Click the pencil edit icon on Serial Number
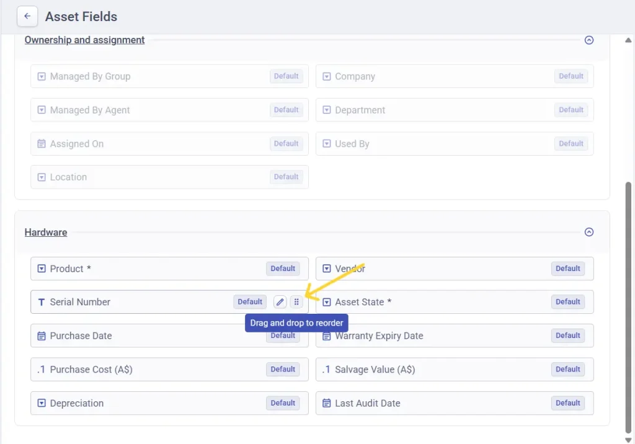The height and width of the screenshot is (444, 635). [x=280, y=301]
